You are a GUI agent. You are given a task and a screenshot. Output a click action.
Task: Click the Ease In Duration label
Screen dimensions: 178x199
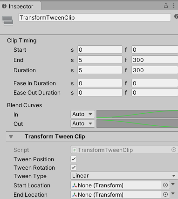click(34, 83)
